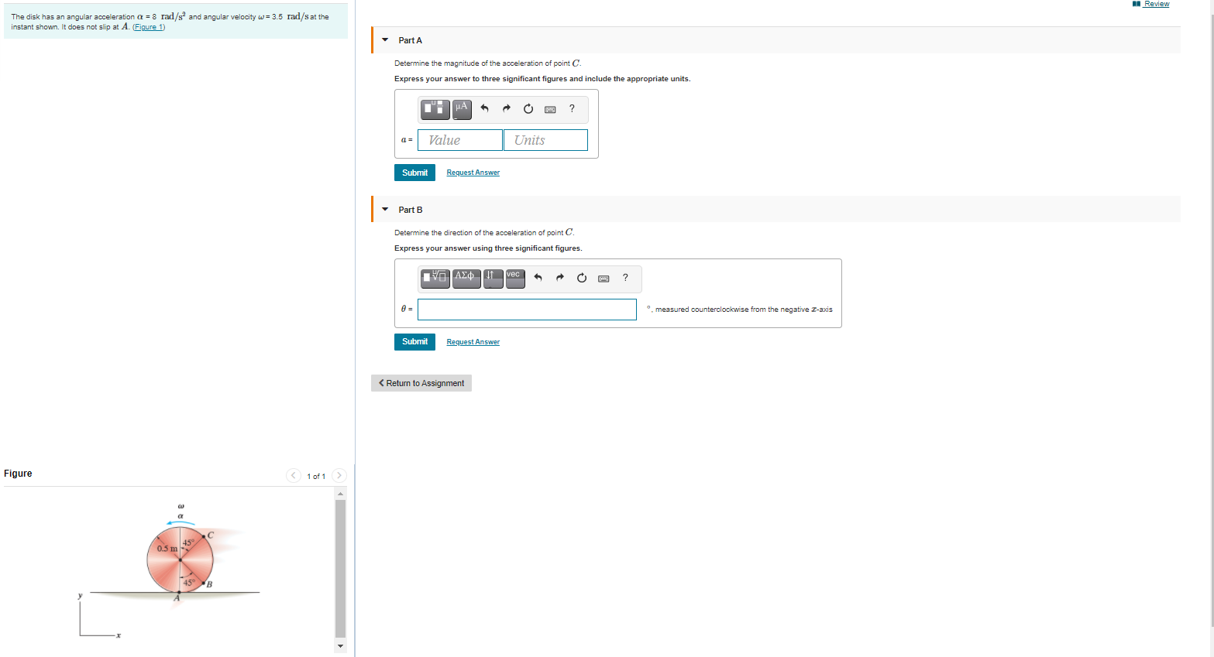
Task: Return to Assignment
Action: (421, 383)
